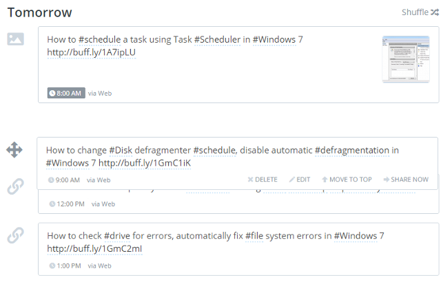Click the #drive hashtag
Image resolution: width=441 pixels, height=282 pixels.
click(x=118, y=236)
